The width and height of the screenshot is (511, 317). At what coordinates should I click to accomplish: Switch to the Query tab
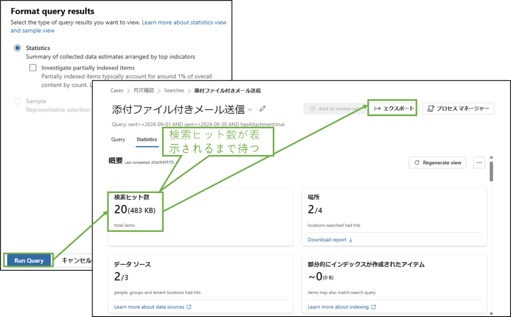(118, 139)
